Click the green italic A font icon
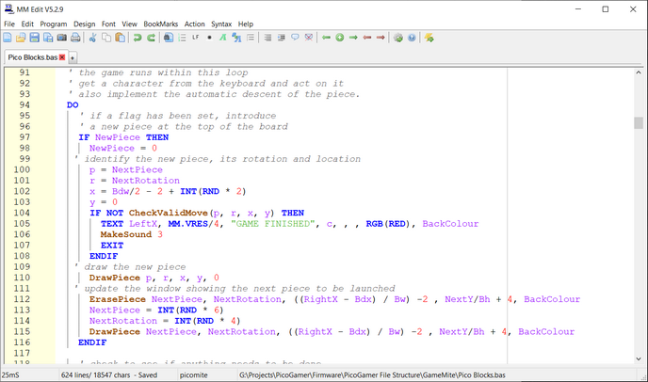The width and height of the screenshot is (648, 382). [222, 38]
